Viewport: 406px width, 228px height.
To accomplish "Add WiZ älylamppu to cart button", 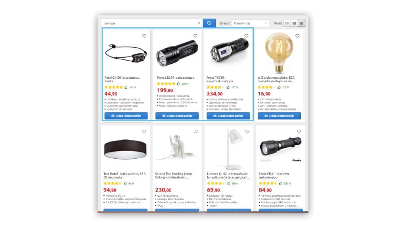I will point(279,116).
